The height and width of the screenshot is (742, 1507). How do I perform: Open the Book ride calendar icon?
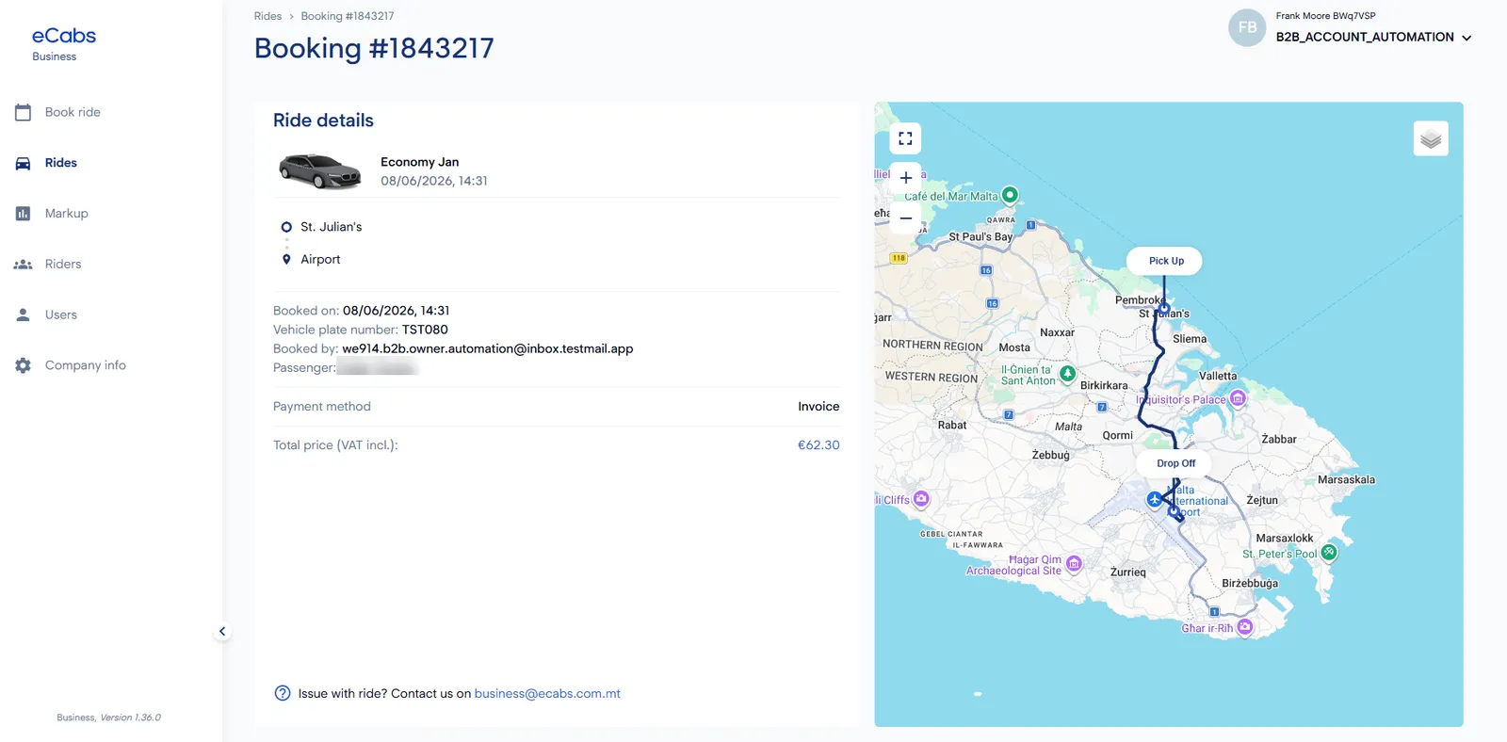[x=24, y=112]
